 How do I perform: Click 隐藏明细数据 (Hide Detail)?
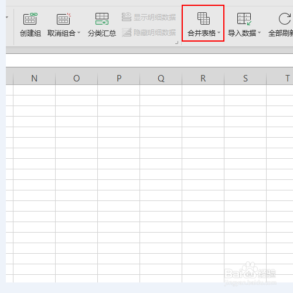pyautogui.click(x=149, y=32)
